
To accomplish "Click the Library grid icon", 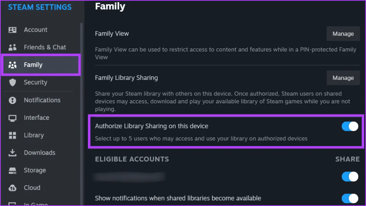I will tap(13, 135).
